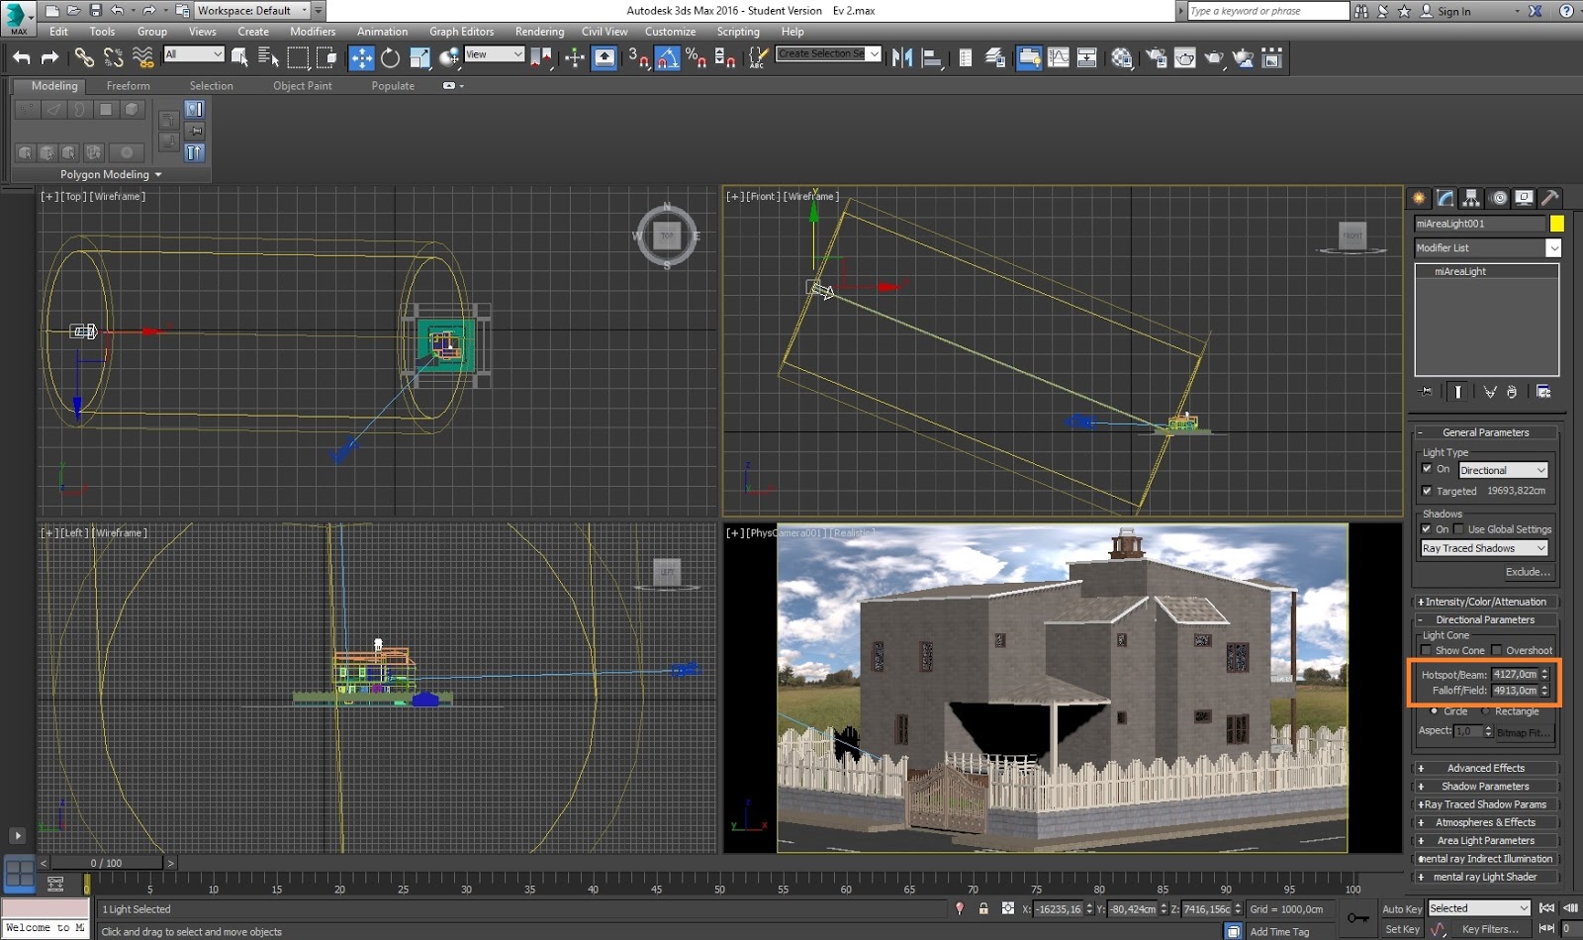The height and width of the screenshot is (940, 1583).
Task: Choose the Rectangle light cone shape
Action: pos(1485,711)
